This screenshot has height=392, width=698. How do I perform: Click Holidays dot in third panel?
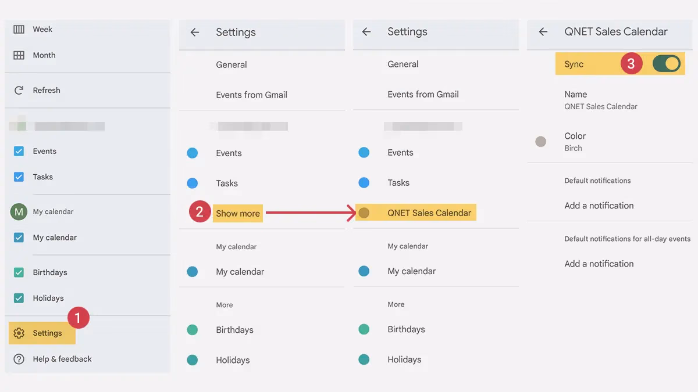[364, 359]
